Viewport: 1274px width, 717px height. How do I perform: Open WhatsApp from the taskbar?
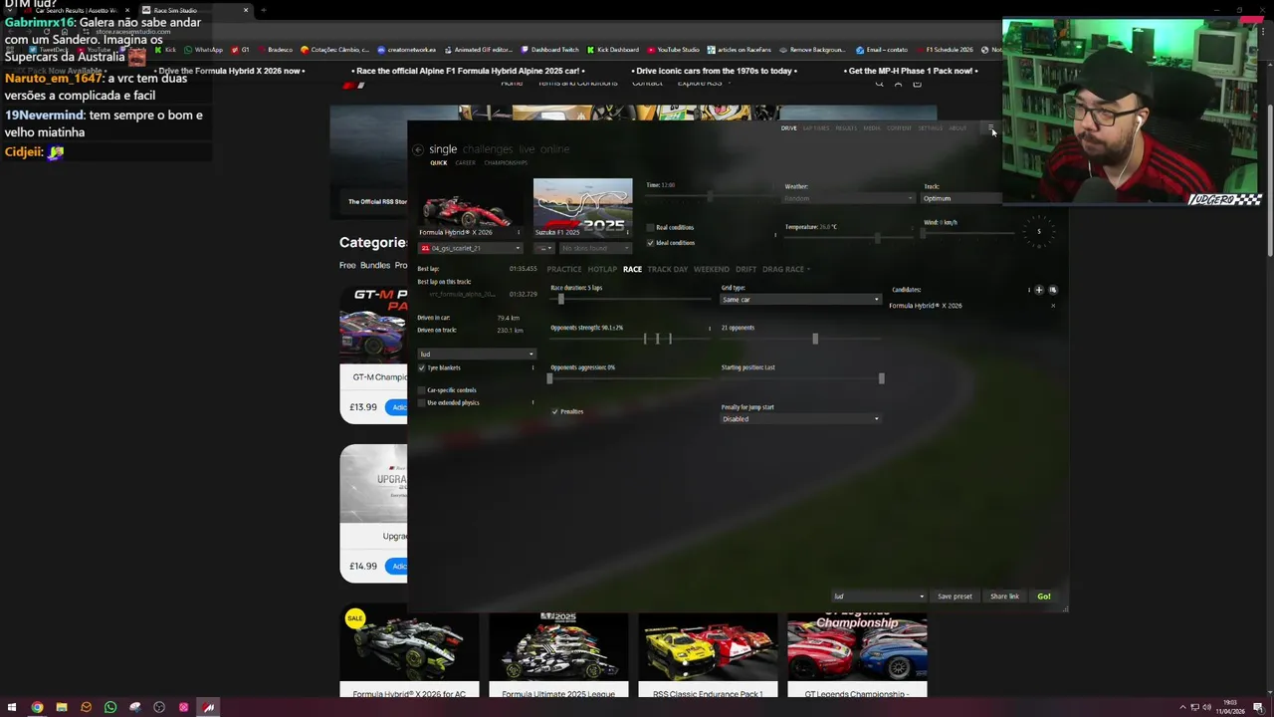coord(110,707)
